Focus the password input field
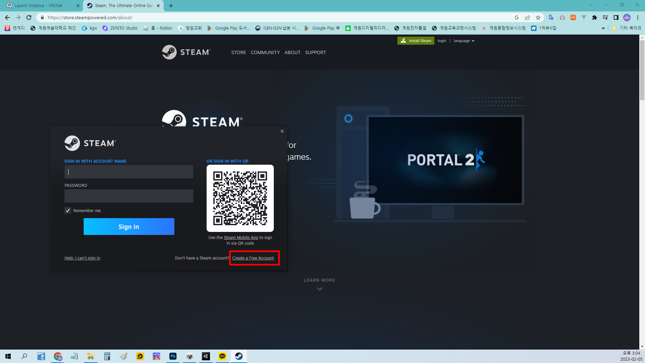The width and height of the screenshot is (645, 363). click(129, 196)
